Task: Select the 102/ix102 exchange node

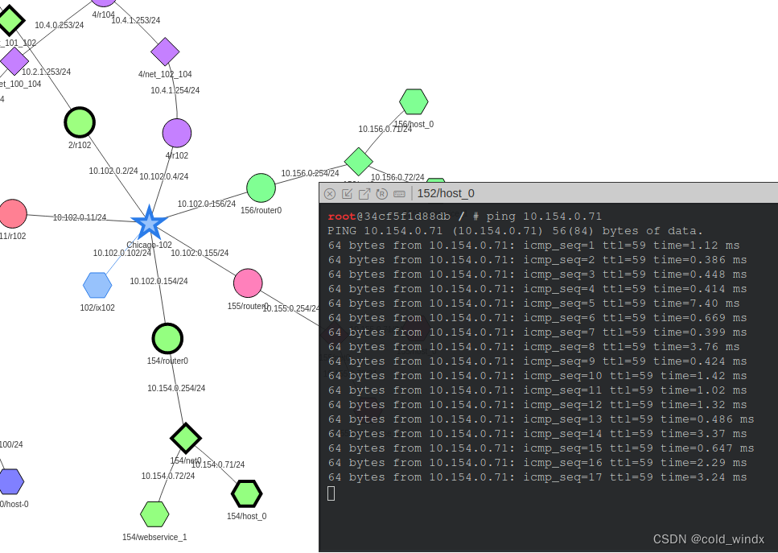Action: [x=98, y=283]
